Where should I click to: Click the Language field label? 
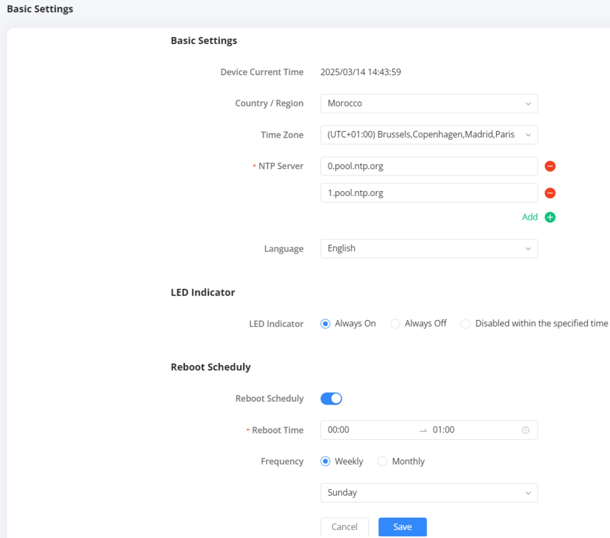coord(284,249)
